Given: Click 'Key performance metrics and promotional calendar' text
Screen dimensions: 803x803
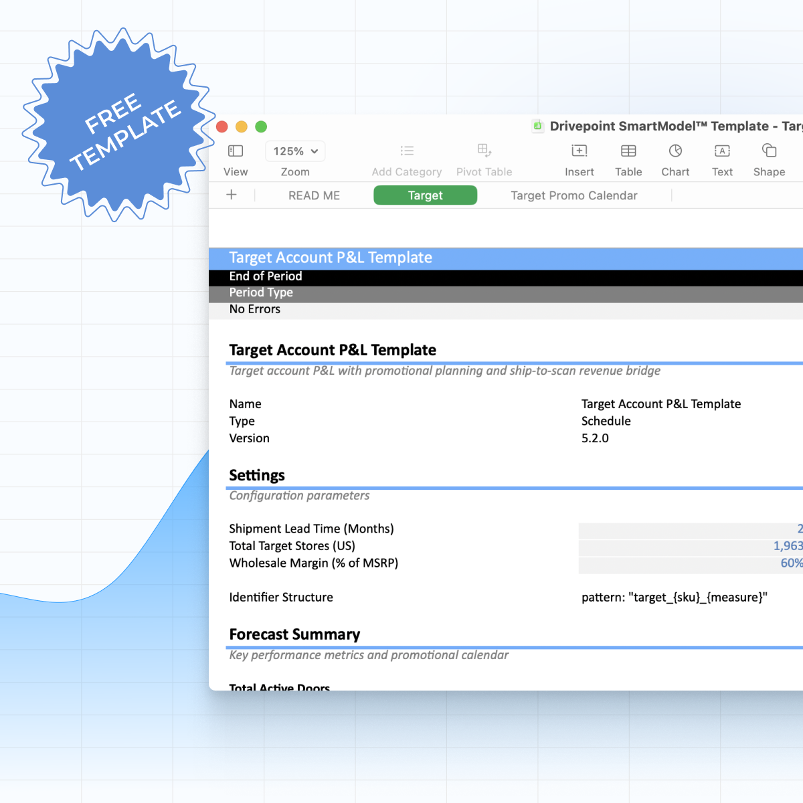Looking at the screenshot, I should (369, 655).
